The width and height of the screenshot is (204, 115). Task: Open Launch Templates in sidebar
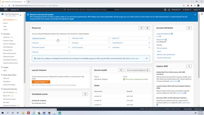point(9,44)
